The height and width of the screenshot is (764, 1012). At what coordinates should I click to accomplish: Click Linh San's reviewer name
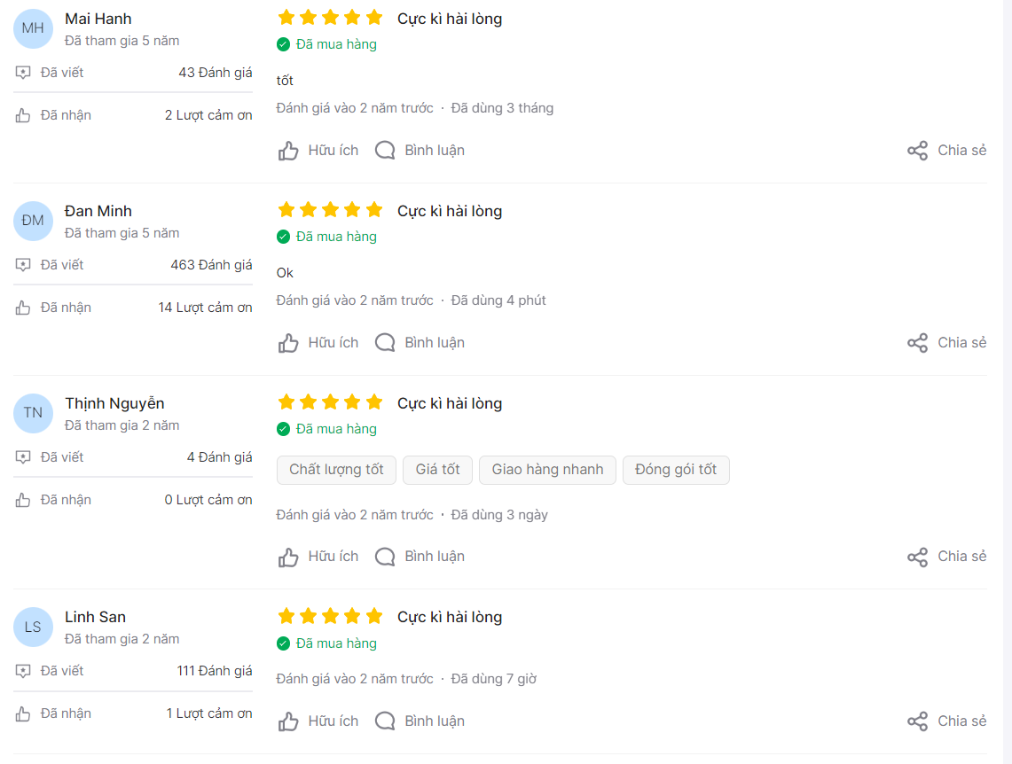[95, 617]
